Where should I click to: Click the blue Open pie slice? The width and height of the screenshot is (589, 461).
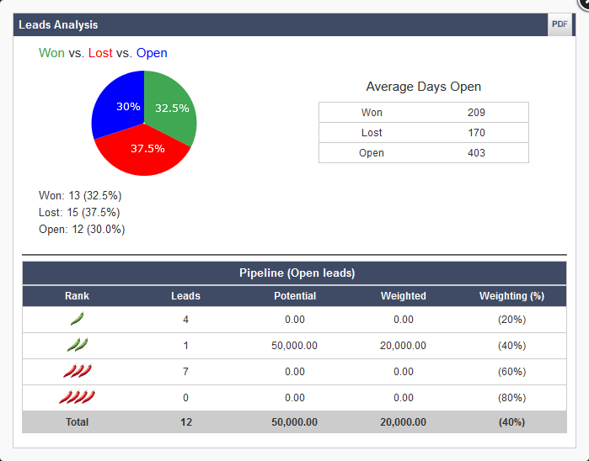pos(120,103)
